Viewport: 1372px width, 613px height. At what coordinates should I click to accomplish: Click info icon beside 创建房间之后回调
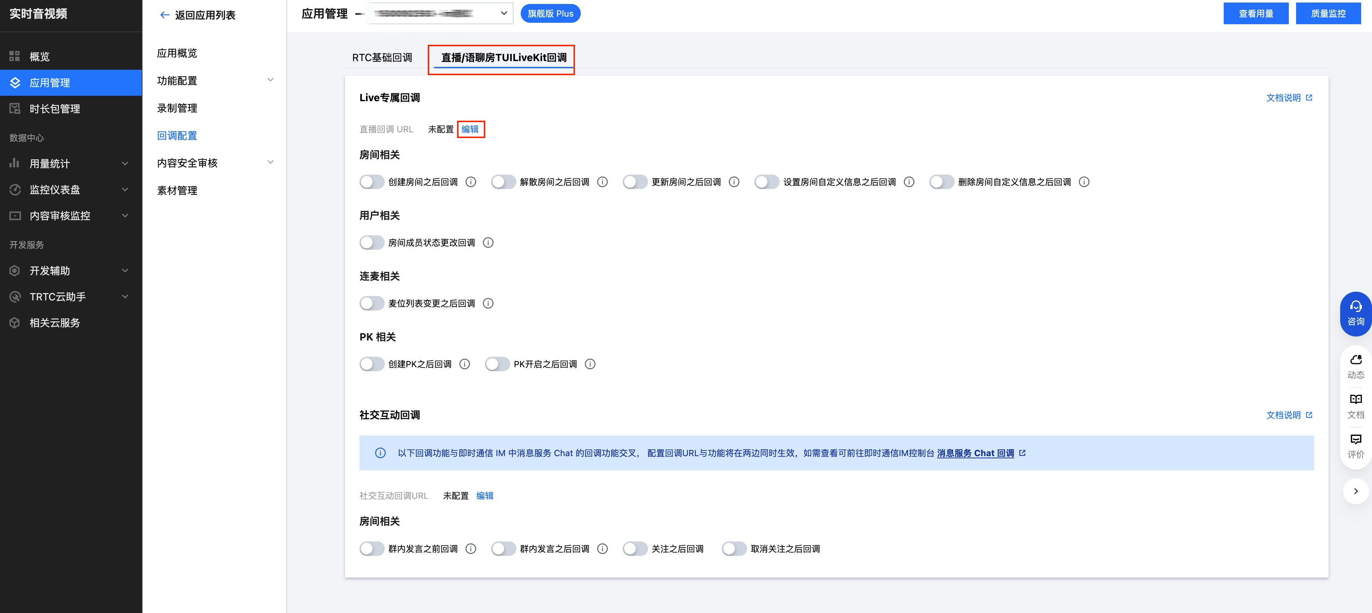coord(471,182)
